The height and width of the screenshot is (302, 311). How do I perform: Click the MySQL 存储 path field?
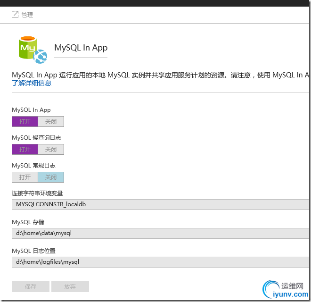point(160,233)
